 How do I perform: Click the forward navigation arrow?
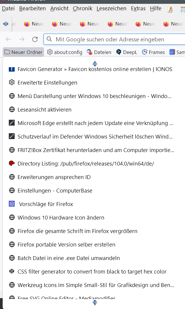tap(22, 39)
